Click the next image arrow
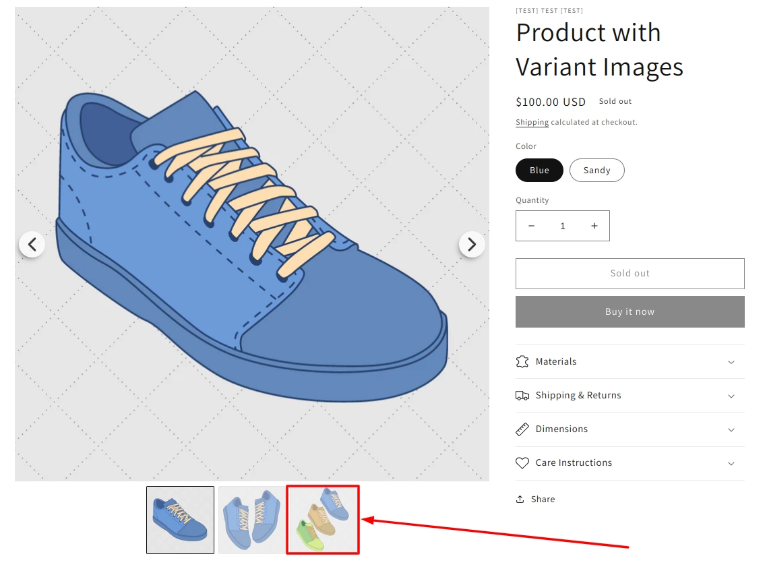This screenshot has width=767, height=575. coord(472,244)
